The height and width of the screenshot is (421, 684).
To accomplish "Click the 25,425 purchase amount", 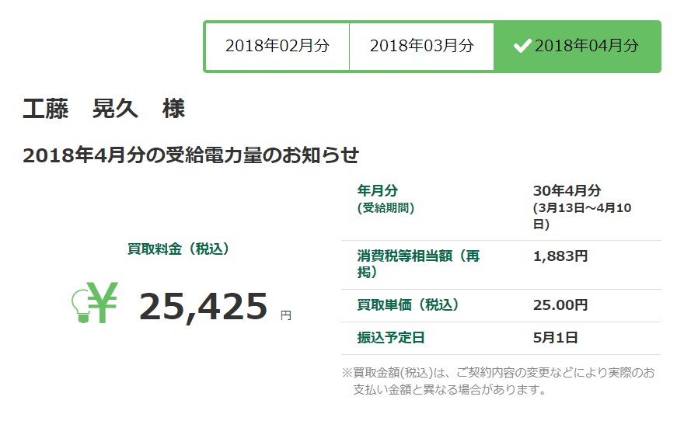I will [x=203, y=307].
